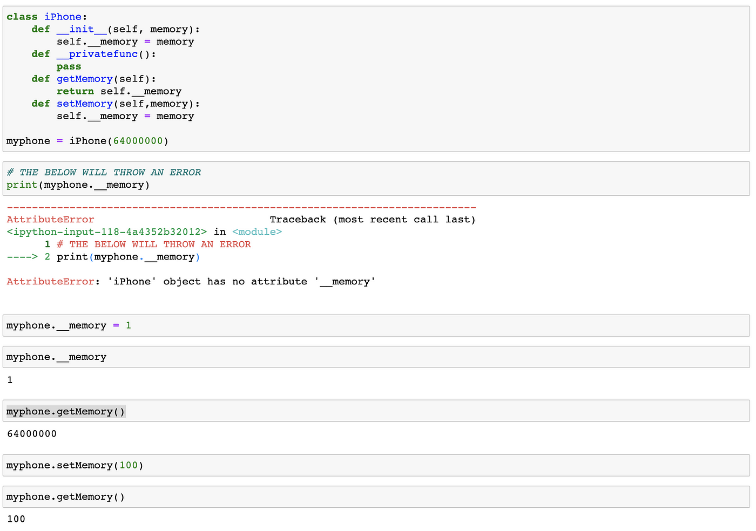Click the '<module>' text in the traceback
756x531 pixels.
tap(257, 232)
